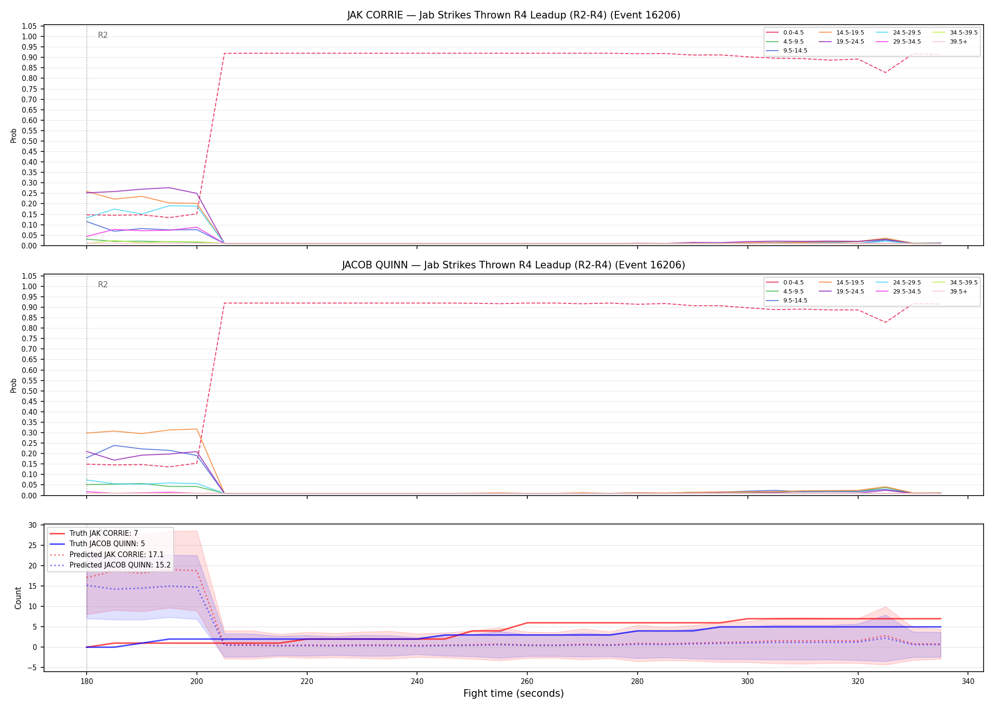The height and width of the screenshot is (710, 994).
Task: Select the 'Fight time (seconds)' axis label
Action: pos(514,693)
